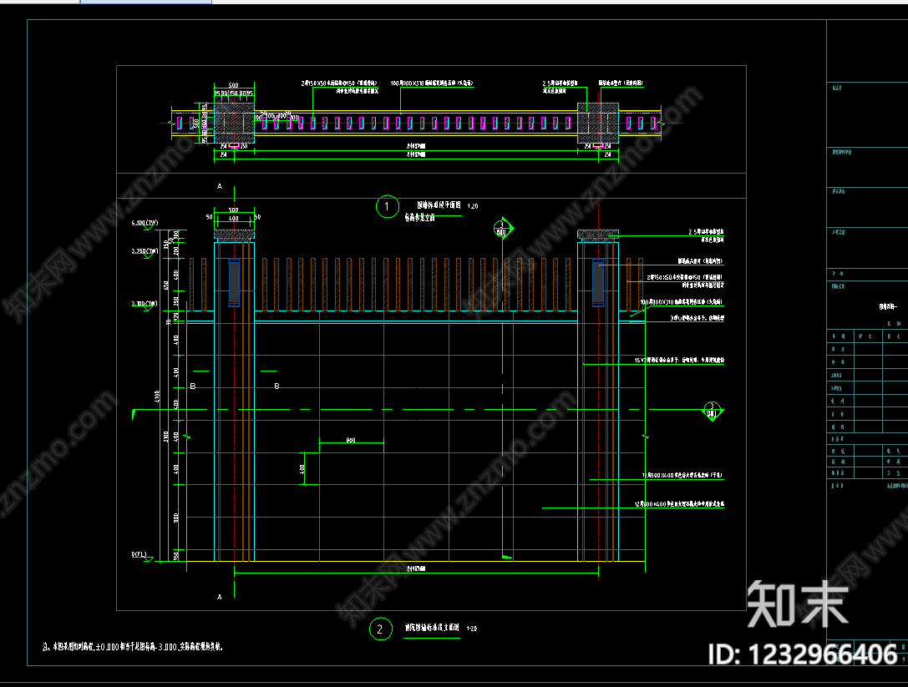Click the note mentioning ±0.000 at the bottom
The height and width of the screenshot is (687, 908).
click(x=133, y=647)
